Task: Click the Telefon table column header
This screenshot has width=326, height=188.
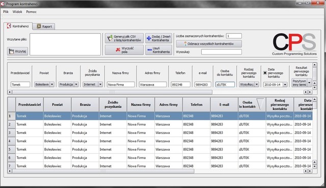Action: (197, 104)
